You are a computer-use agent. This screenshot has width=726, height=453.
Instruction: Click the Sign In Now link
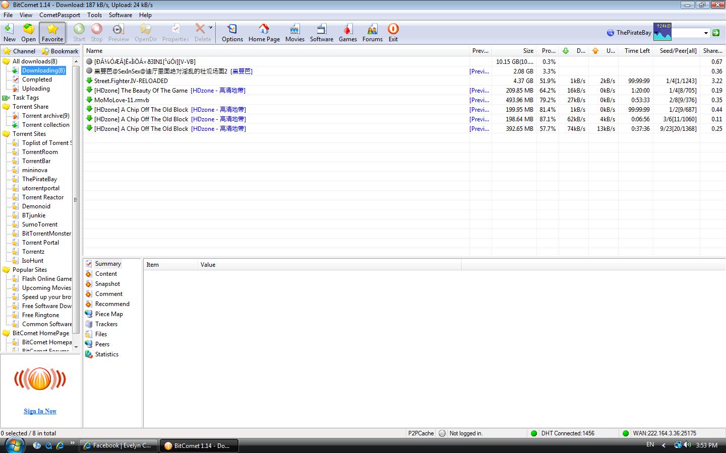[40, 411]
